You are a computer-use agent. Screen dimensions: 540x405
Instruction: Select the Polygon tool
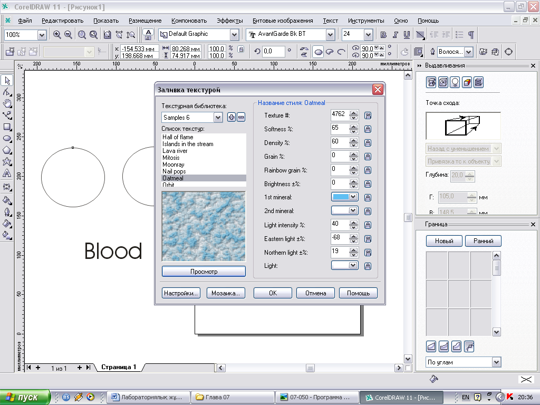pyautogui.click(x=7, y=150)
